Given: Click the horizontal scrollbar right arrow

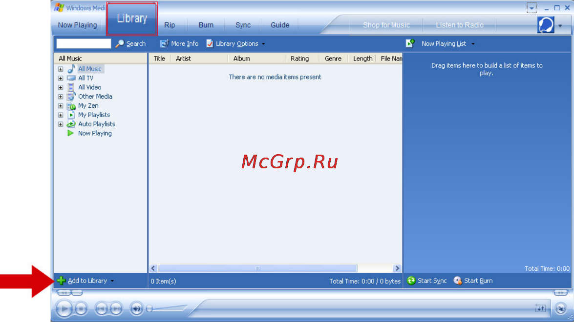Looking at the screenshot, I should pos(397,268).
